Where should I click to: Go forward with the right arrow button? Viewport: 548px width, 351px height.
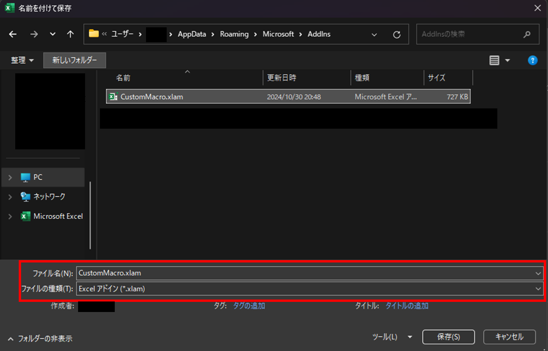tap(34, 34)
